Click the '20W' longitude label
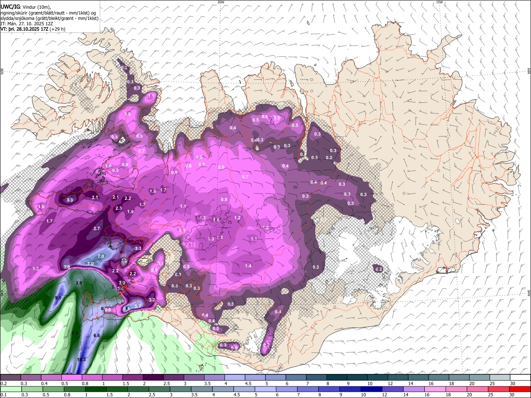The image size is (531, 398). point(221,2)
